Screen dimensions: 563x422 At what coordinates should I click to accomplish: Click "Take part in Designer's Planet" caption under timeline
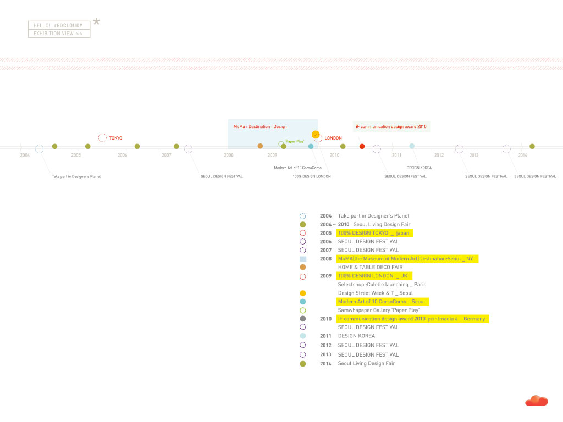tap(76, 176)
